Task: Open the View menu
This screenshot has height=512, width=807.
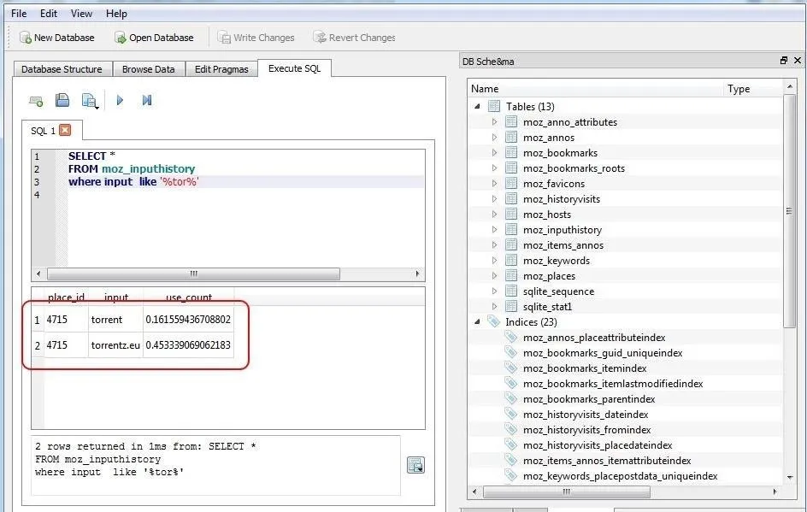Action: tap(81, 14)
